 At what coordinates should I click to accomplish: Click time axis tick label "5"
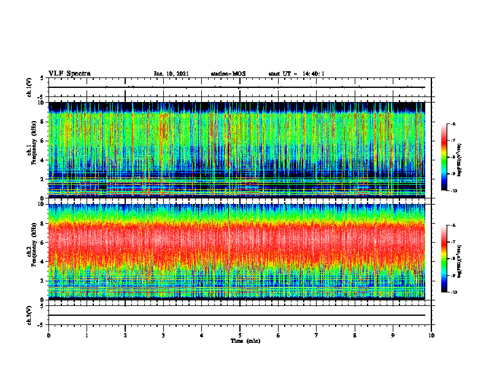pyautogui.click(x=240, y=335)
